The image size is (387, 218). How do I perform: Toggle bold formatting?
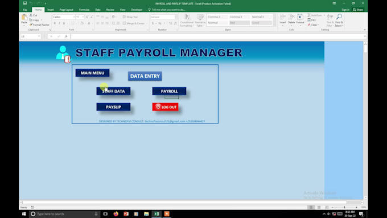(x=55, y=23)
